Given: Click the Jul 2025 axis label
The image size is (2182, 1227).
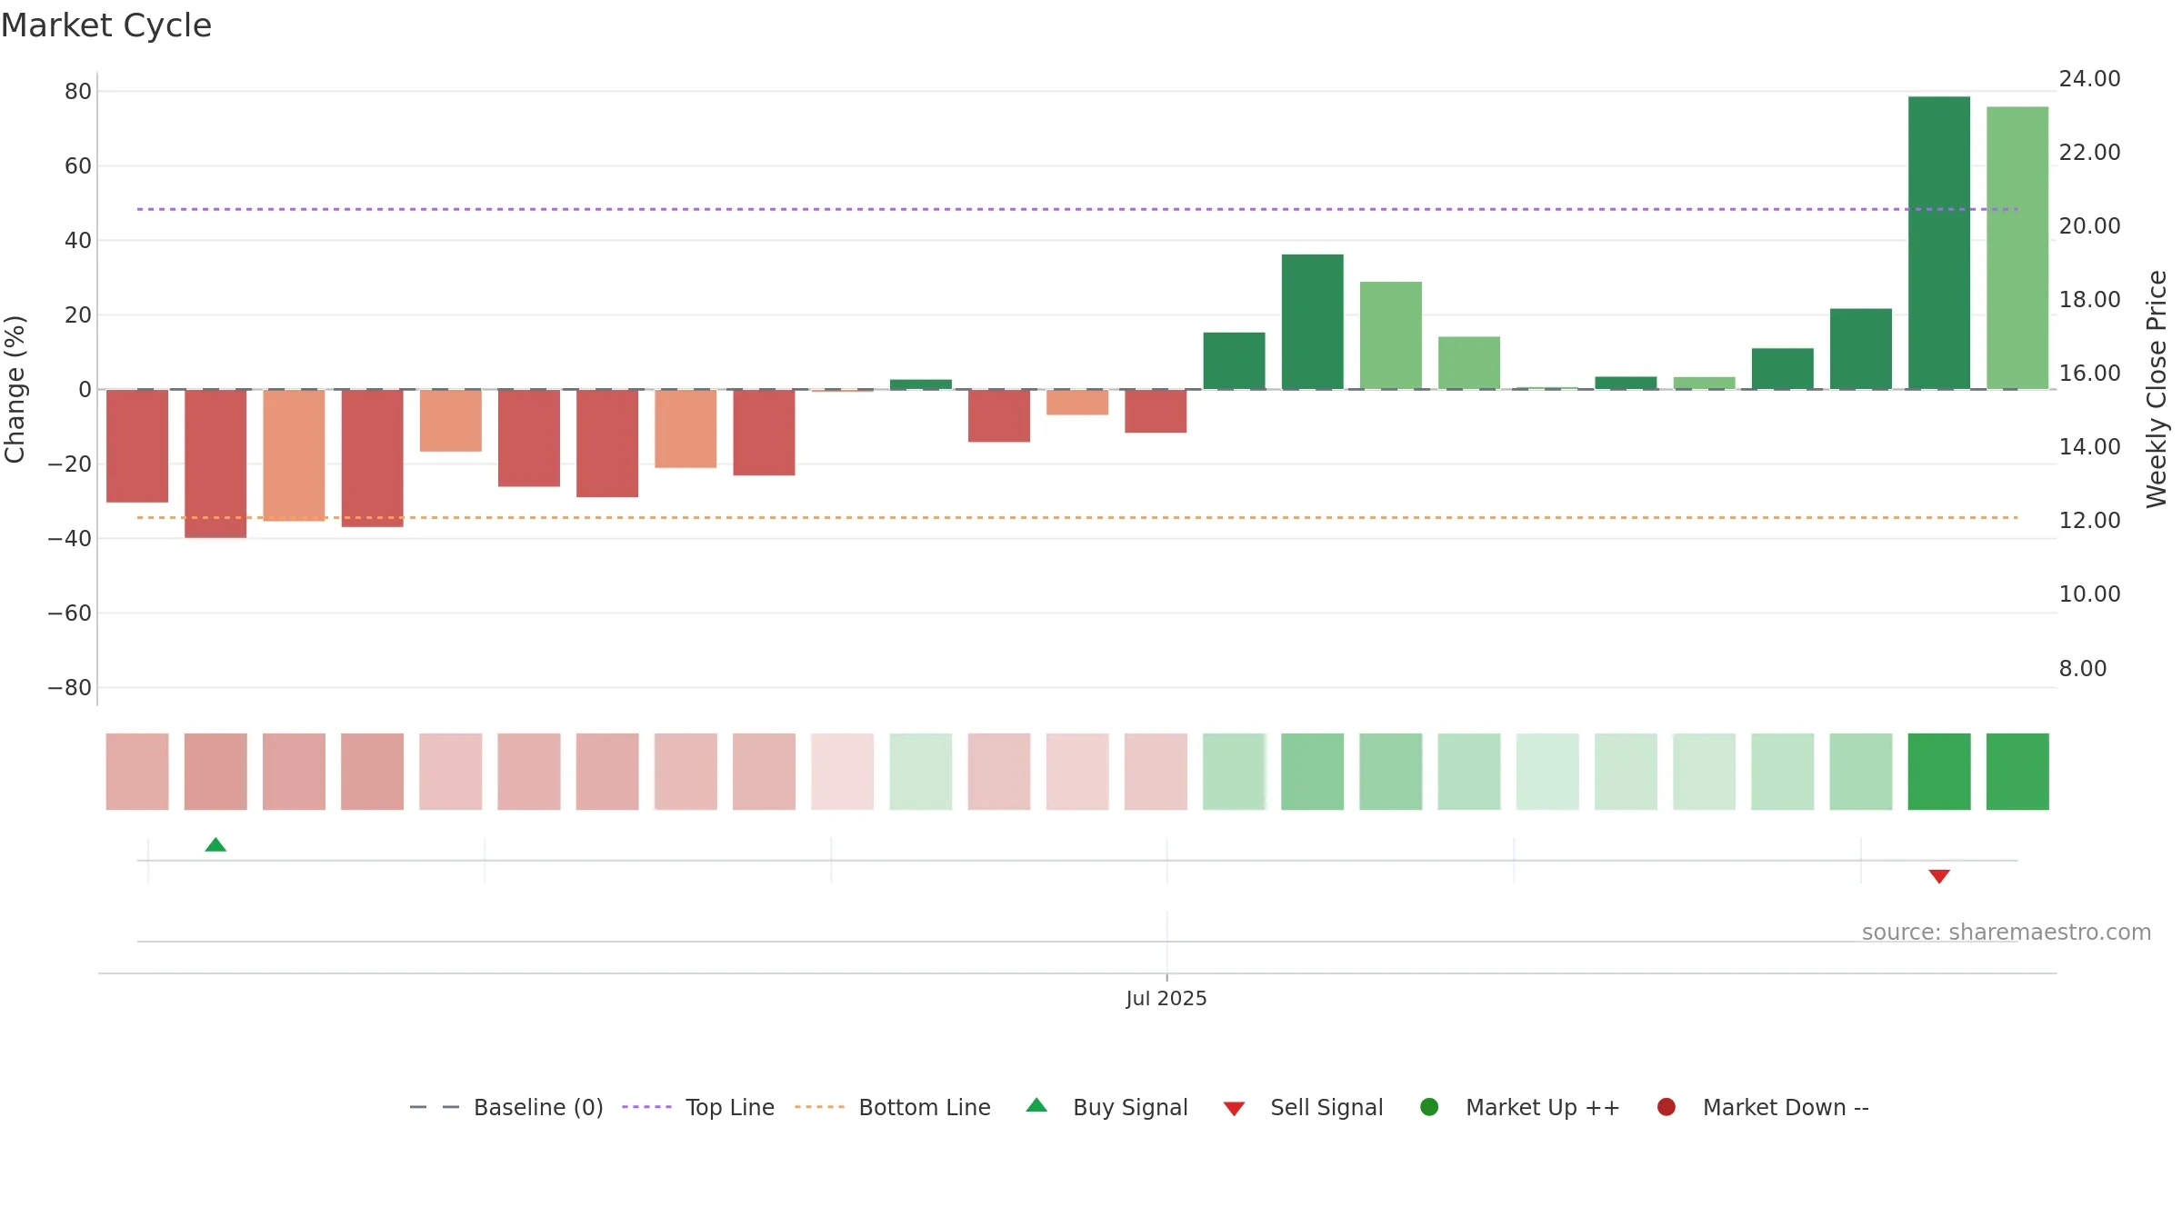Looking at the screenshot, I should point(1166,998).
